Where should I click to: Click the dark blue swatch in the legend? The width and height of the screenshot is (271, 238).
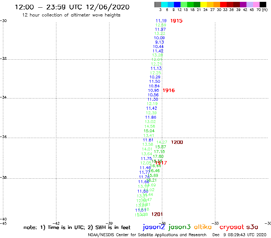pyautogui.click(x=177, y=4)
